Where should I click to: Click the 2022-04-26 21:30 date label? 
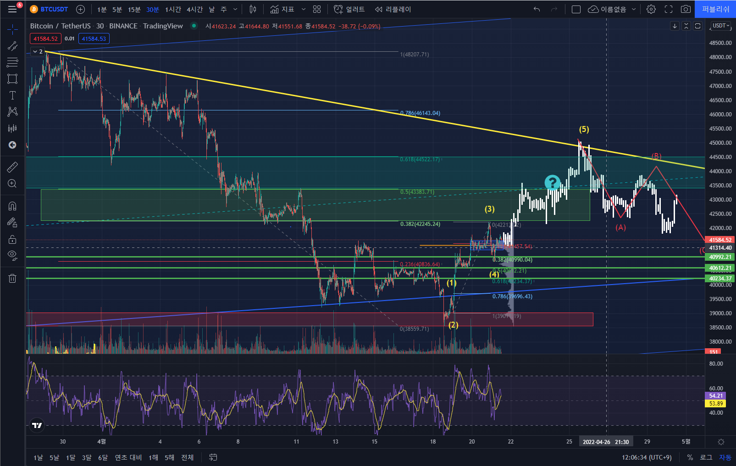(x=606, y=442)
